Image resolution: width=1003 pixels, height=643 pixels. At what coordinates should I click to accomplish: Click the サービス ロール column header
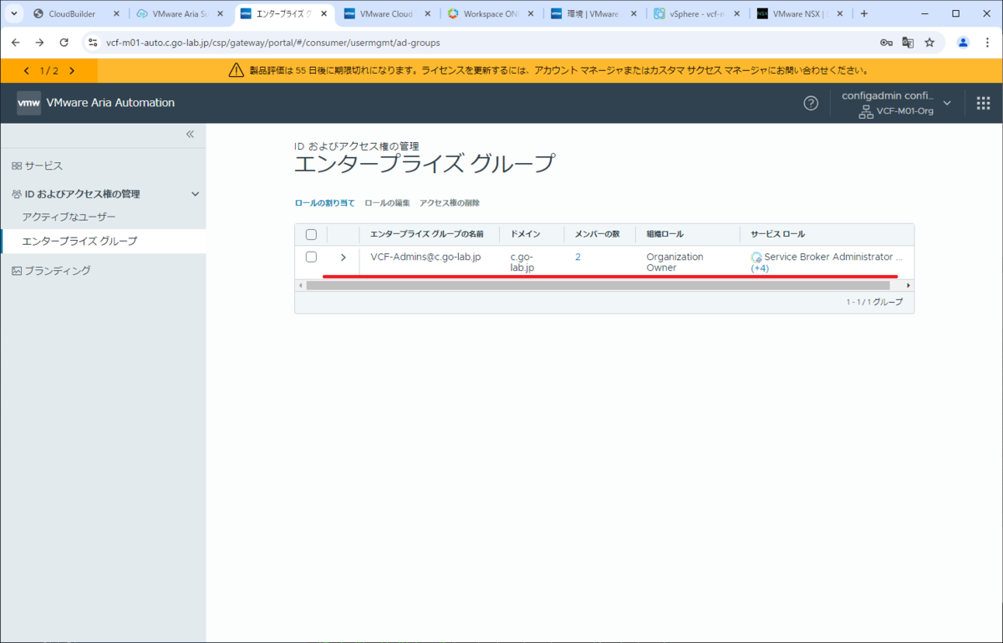point(777,234)
